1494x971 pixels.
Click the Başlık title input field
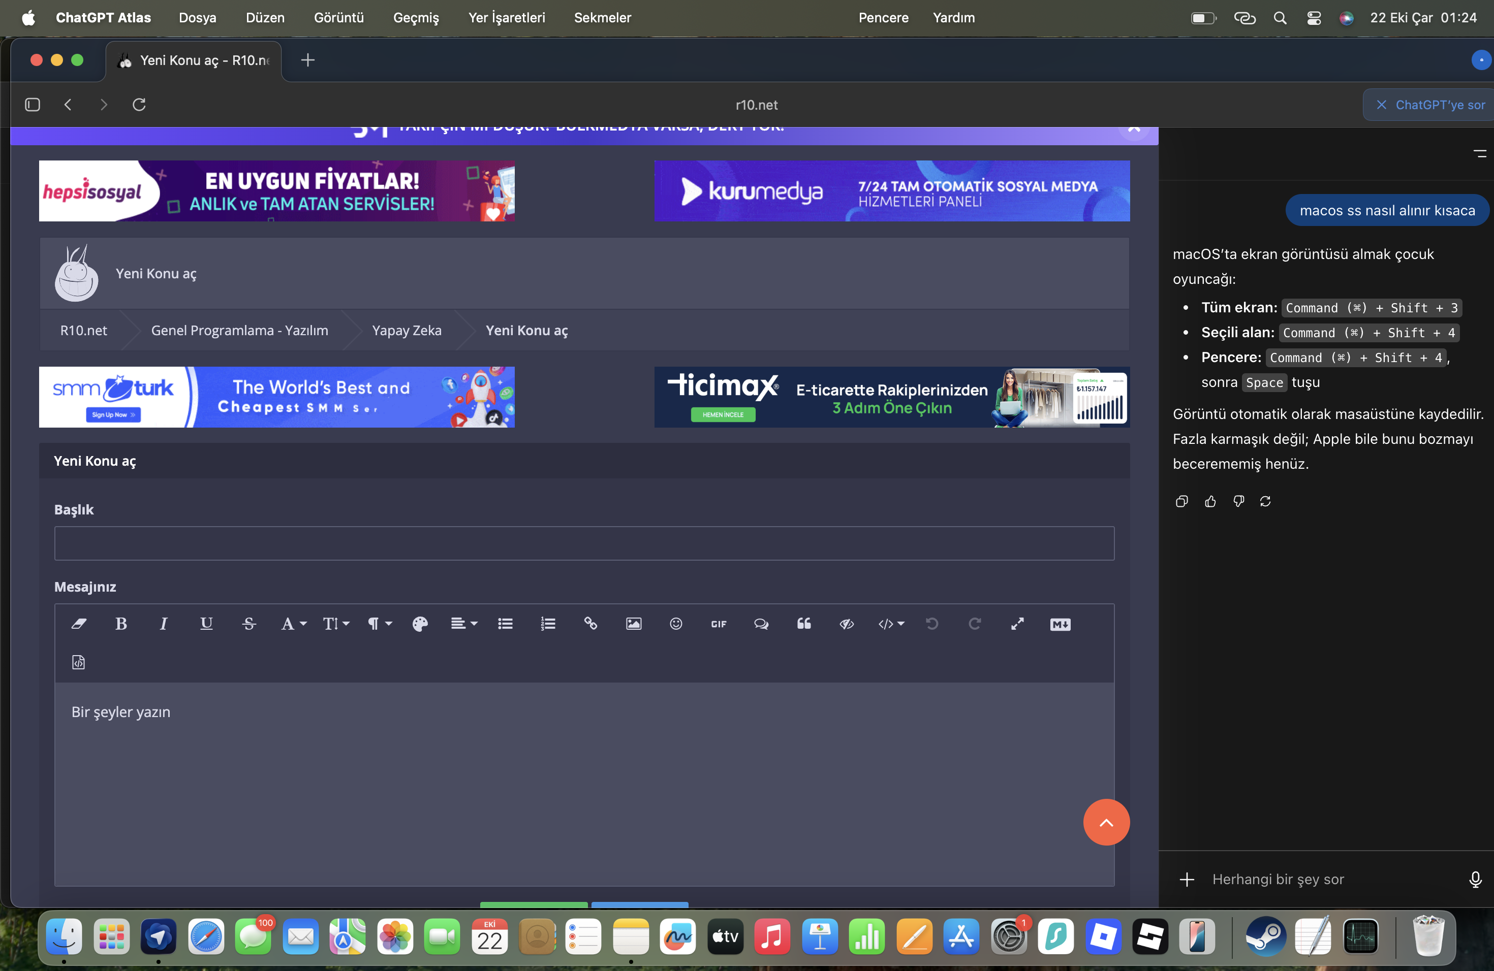click(x=584, y=543)
